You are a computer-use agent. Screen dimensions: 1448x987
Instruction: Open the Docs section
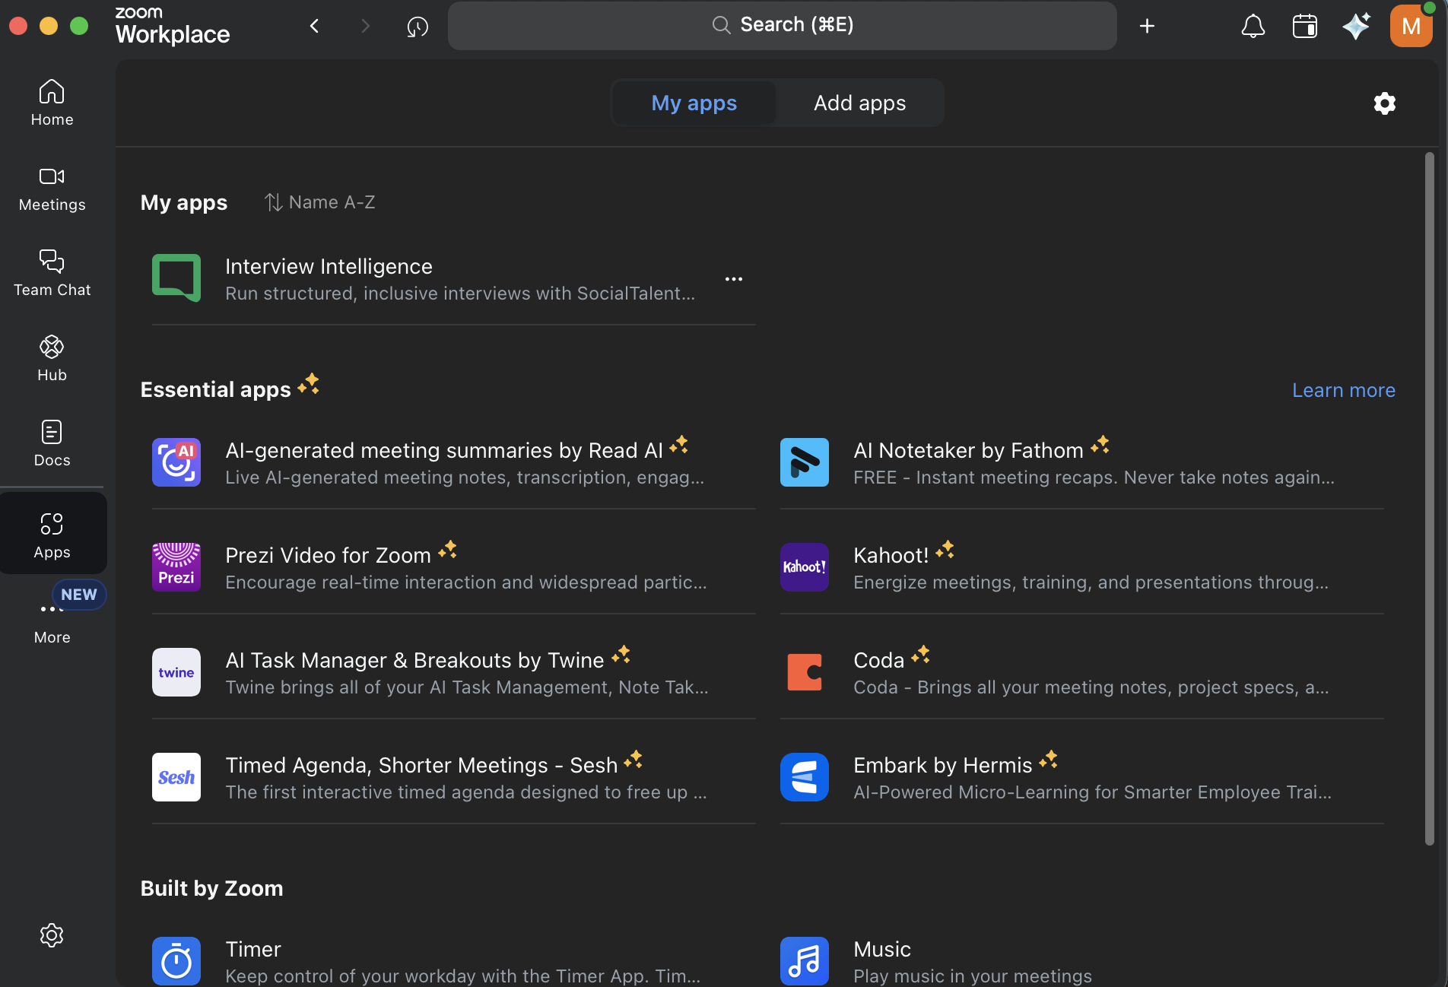pyautogui.click(x=52, y=443)
